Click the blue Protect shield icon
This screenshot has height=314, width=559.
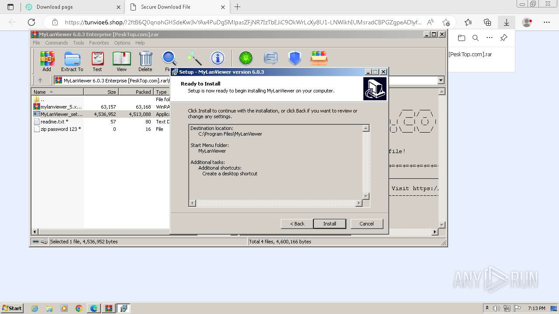pyautogui.click(x=295, y=58)
